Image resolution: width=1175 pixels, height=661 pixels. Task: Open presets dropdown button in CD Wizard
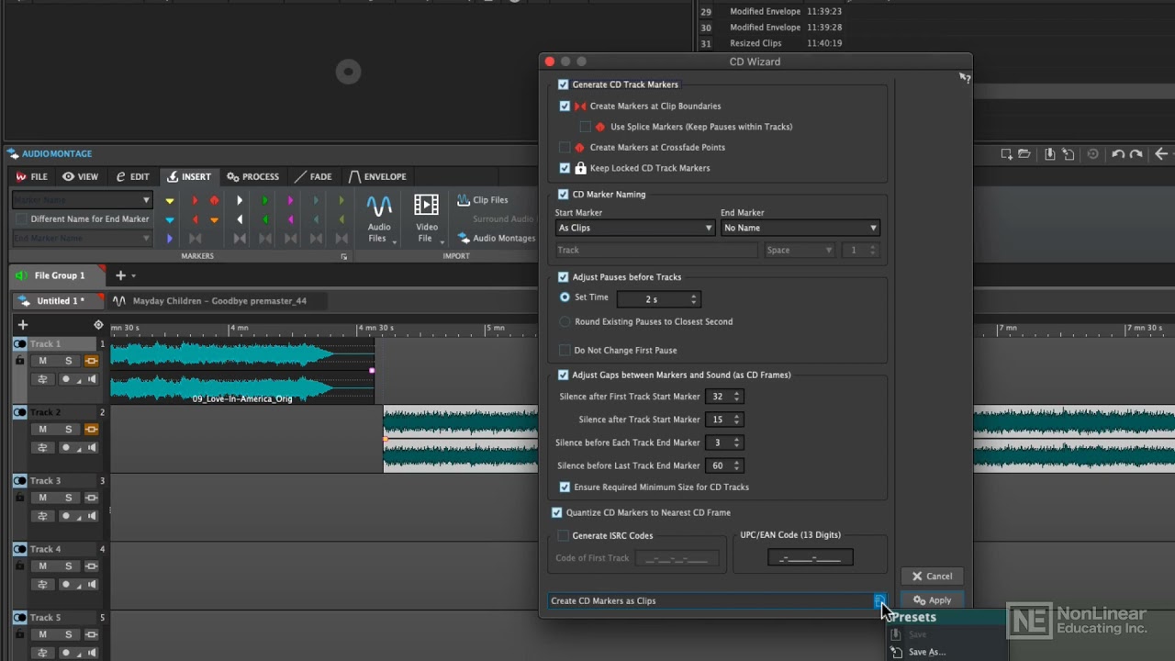(x=879, y=600)
